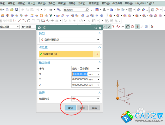The width and height of the screenshot is (165, 125).
Task: Select the circle sketch tool
Action: pos(29,21)
